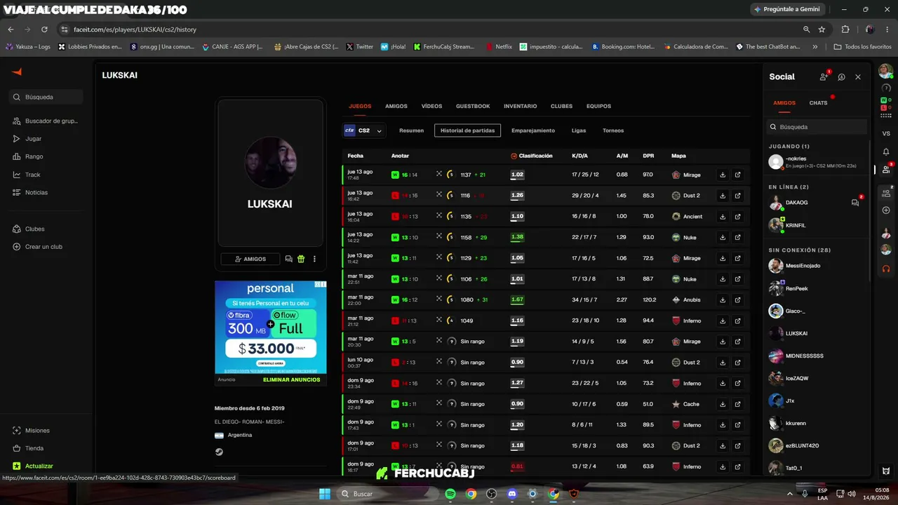Image resolution: width=898 pixels, height=505 pixels.
Task: Click the Personal ad banner
Action: click(x=270, y=328)
